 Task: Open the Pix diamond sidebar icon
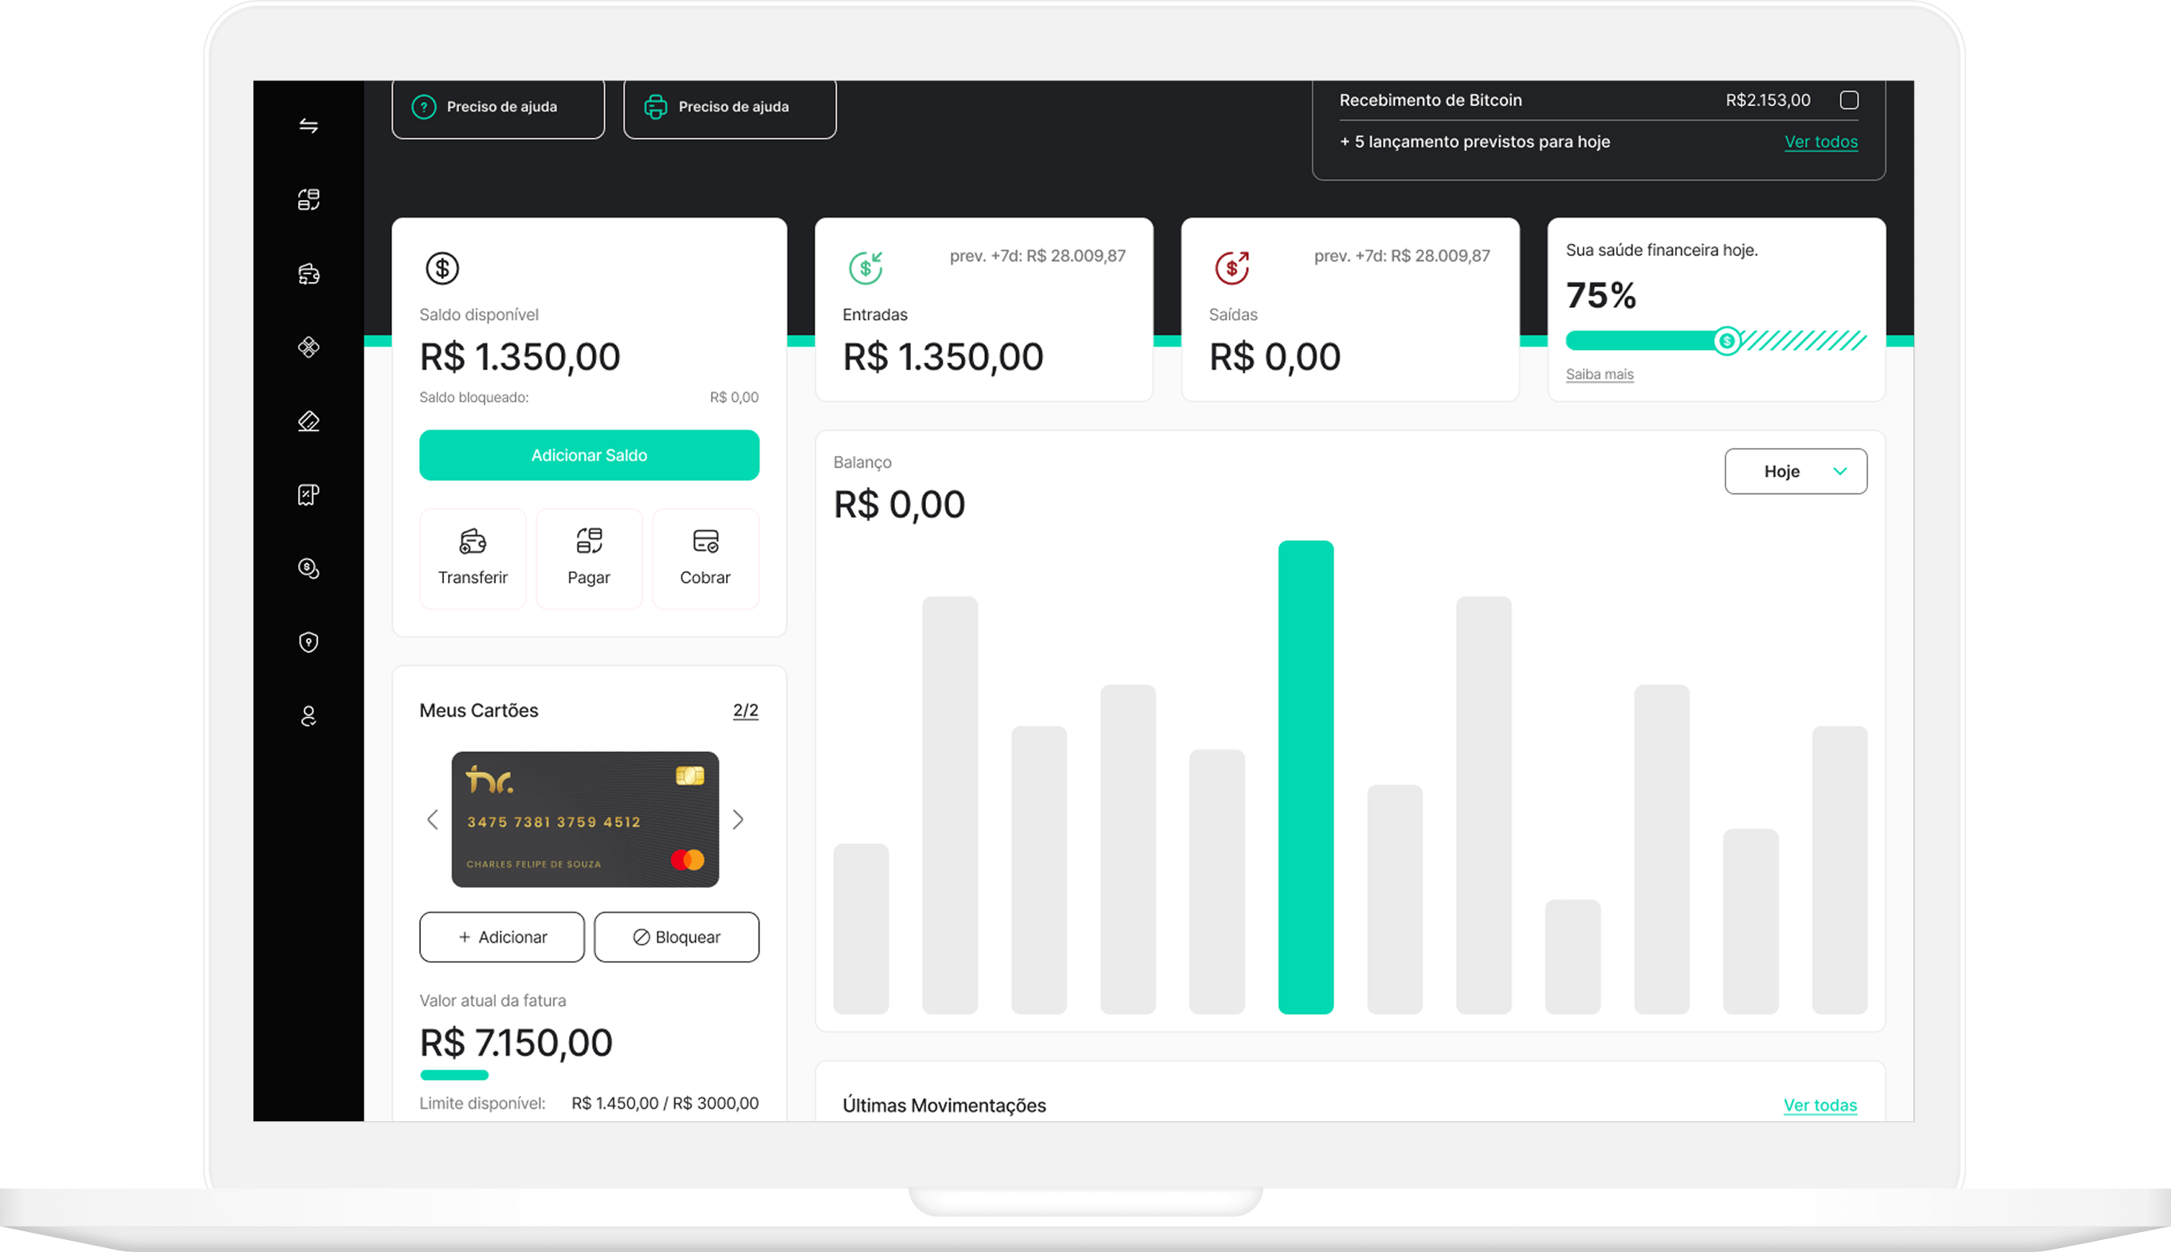coord(308,347)
